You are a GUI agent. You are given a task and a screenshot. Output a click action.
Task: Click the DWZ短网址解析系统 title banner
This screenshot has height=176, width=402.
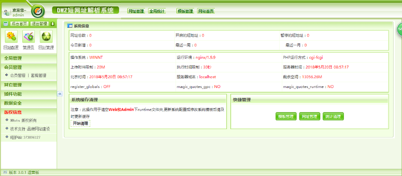coord(86,10)
